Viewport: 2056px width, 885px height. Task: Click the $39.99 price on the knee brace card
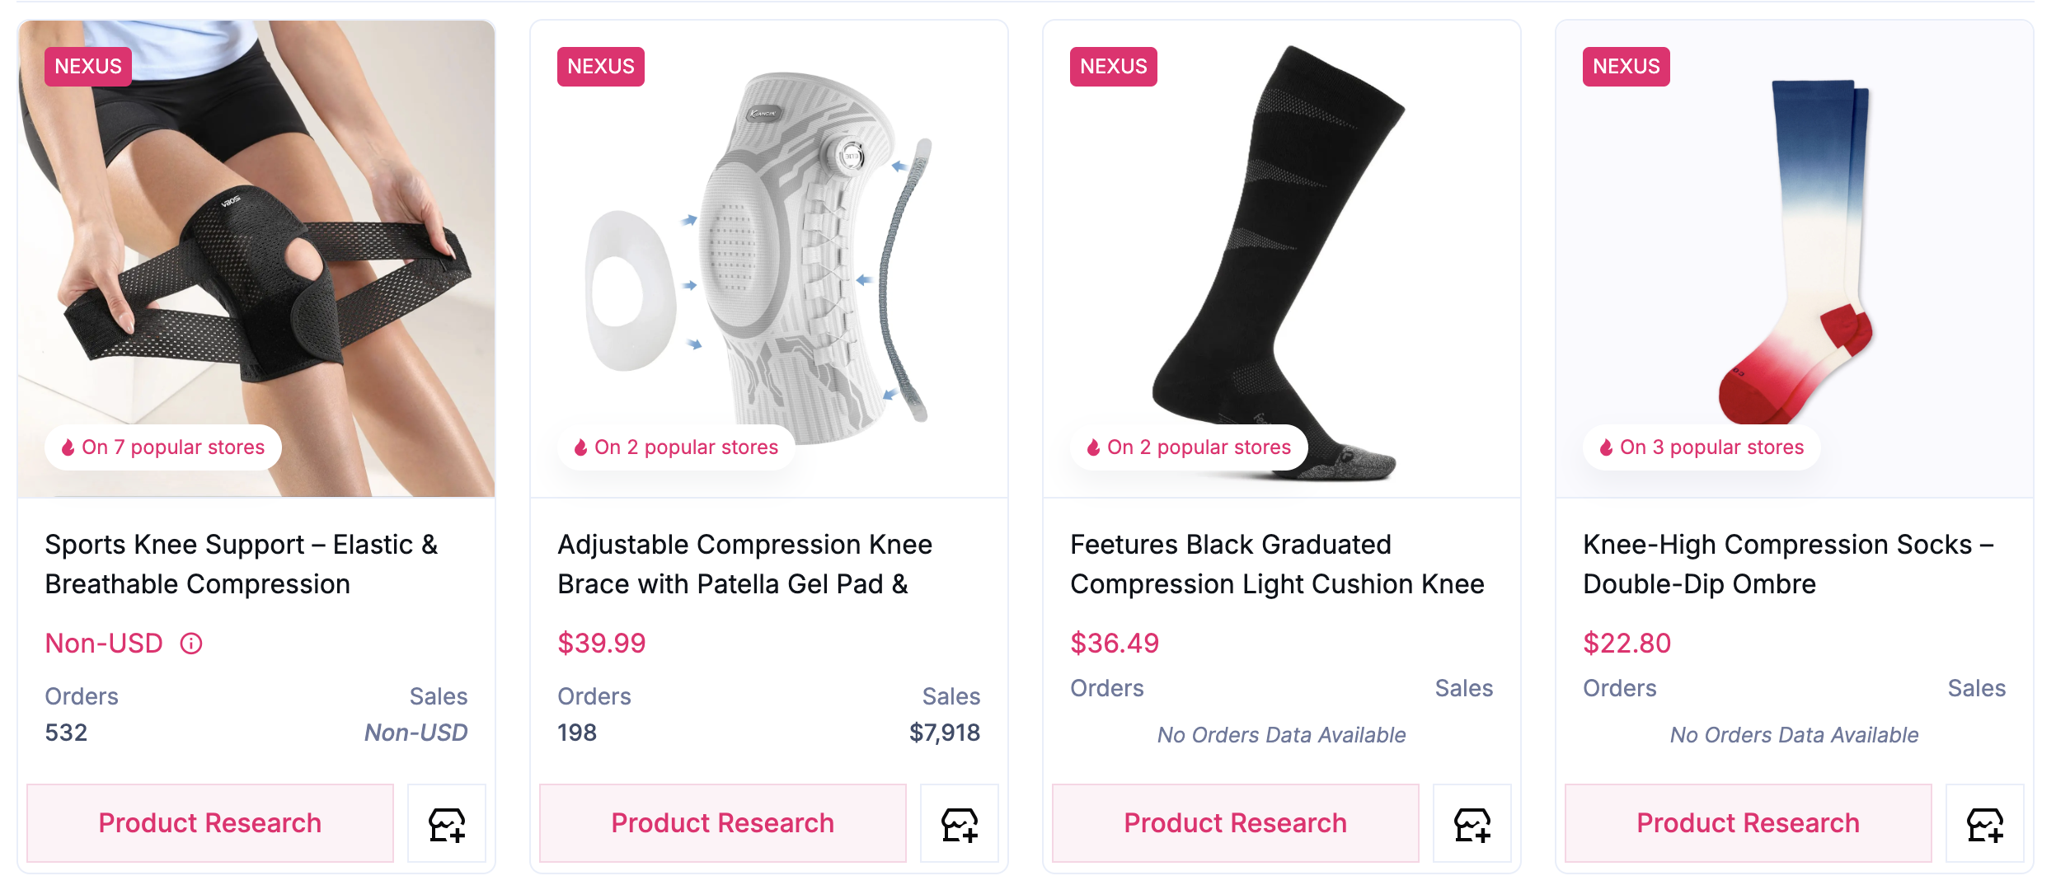[x=603, y=643]
